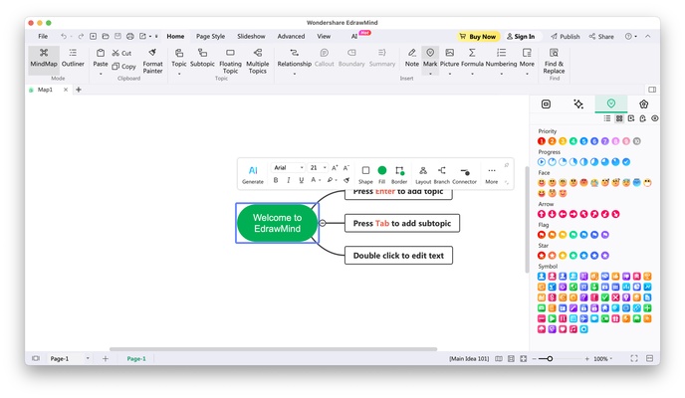The image size is (685, 398).
Task: Click the Publish button
Action: pyautogui.click(x=566, y=37)
